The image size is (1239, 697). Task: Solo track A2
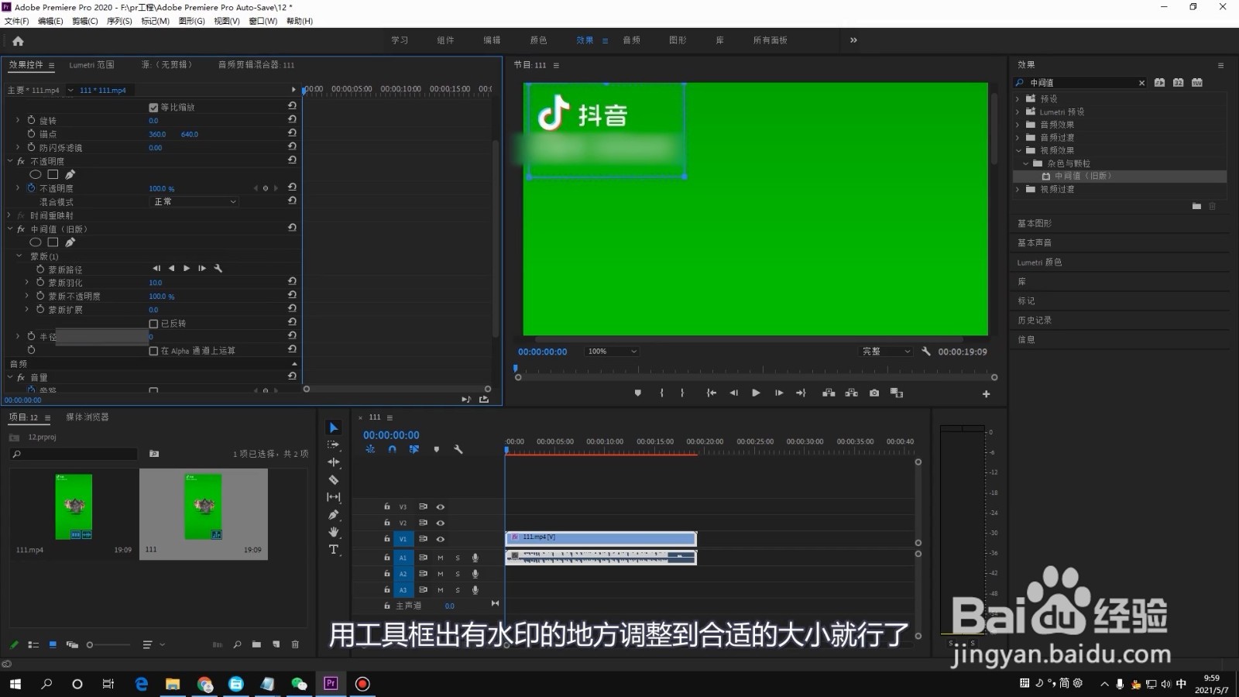point(458,574)
